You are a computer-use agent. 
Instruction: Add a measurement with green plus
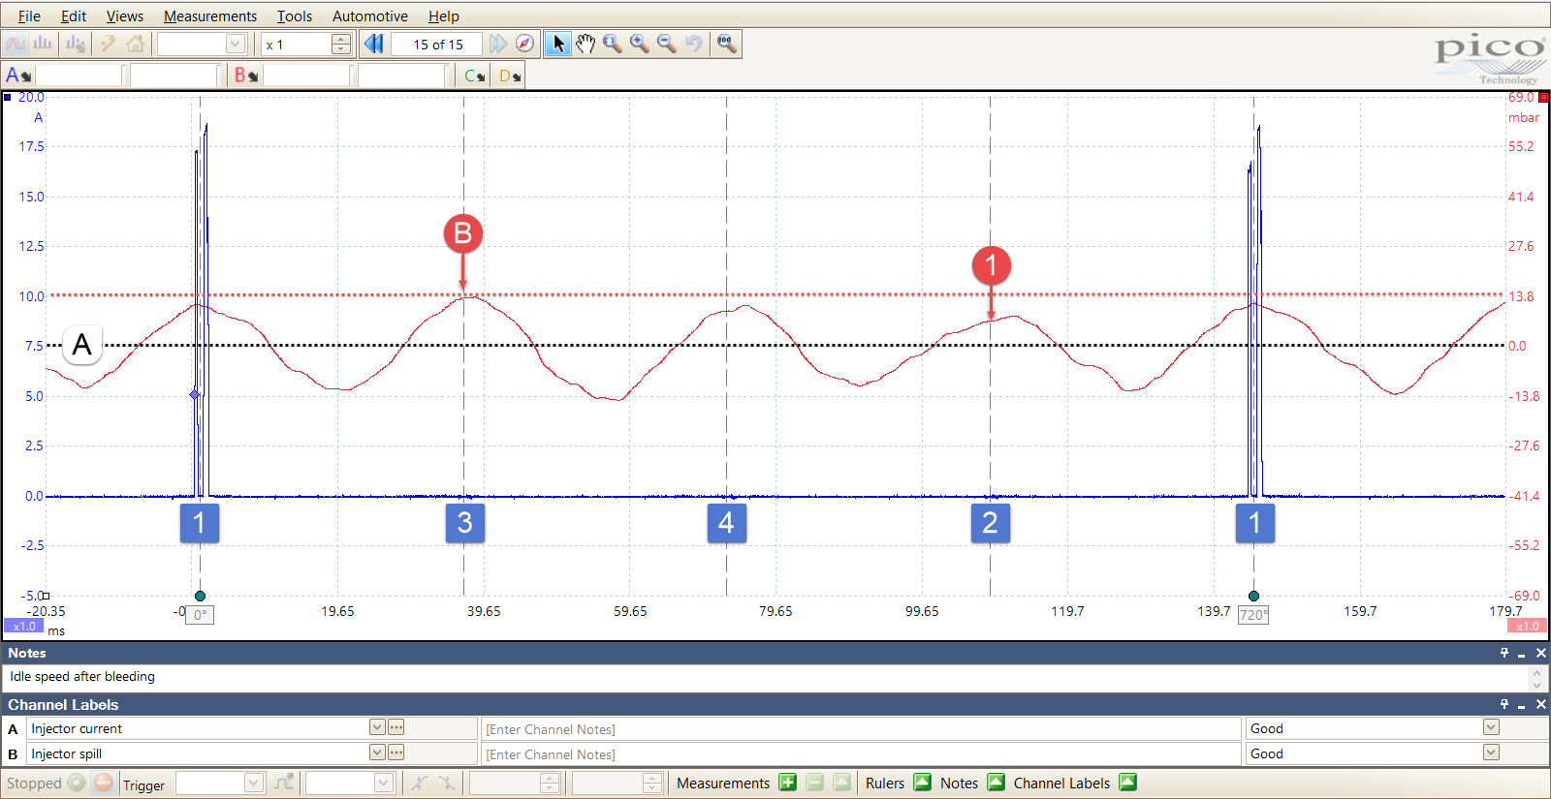[788, 783]
